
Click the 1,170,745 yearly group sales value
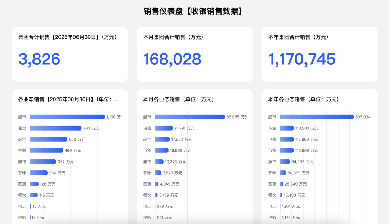[302, 59]
